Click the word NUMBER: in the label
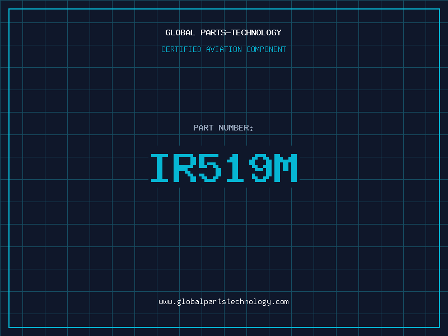Screen dimensions: 448x336 pos(236,128)
